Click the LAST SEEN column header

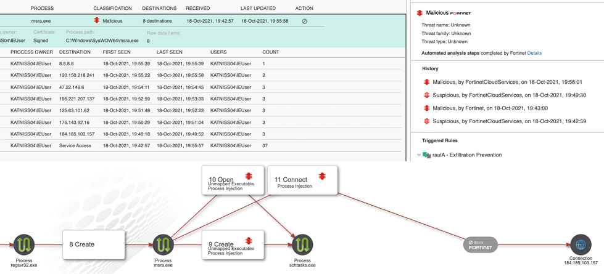click(x=170, y=52)
